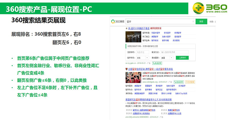The height and width of the screenshot is (129, 230).
Task: Open the graduates photo thumbnail
Action: pos(133,78)
